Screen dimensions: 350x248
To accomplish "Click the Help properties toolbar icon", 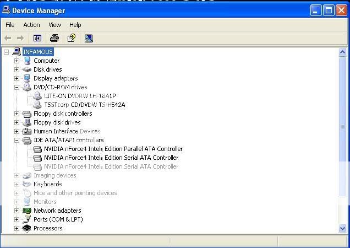I will [x=72, y=38].
